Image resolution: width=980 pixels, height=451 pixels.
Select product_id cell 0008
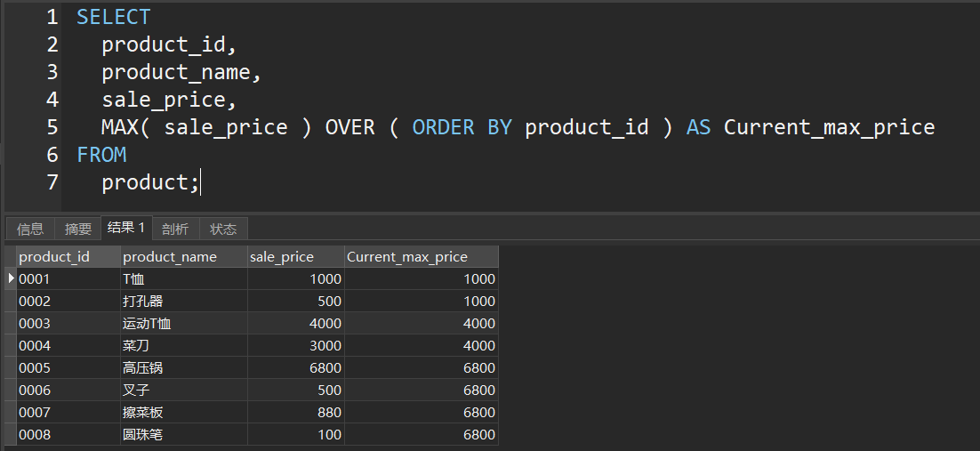pyautogui.click(x=35, y=435)
